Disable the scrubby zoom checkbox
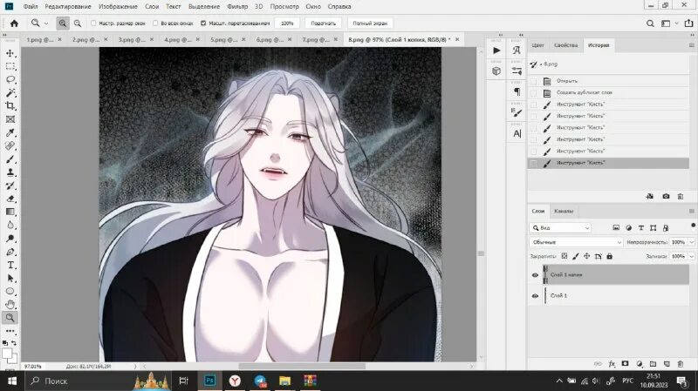 [203, 24]
